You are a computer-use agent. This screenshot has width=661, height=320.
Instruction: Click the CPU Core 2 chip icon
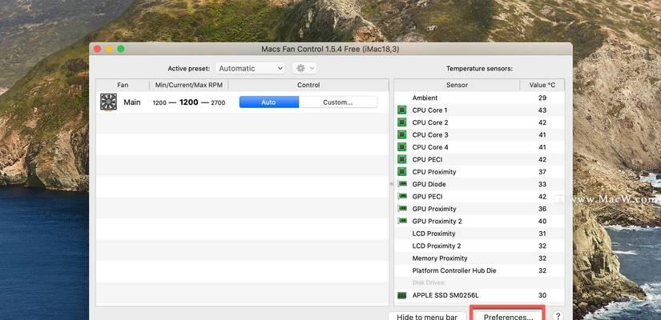(402, 122)
